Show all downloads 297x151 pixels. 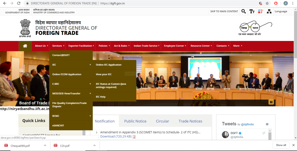click(281, 145)
